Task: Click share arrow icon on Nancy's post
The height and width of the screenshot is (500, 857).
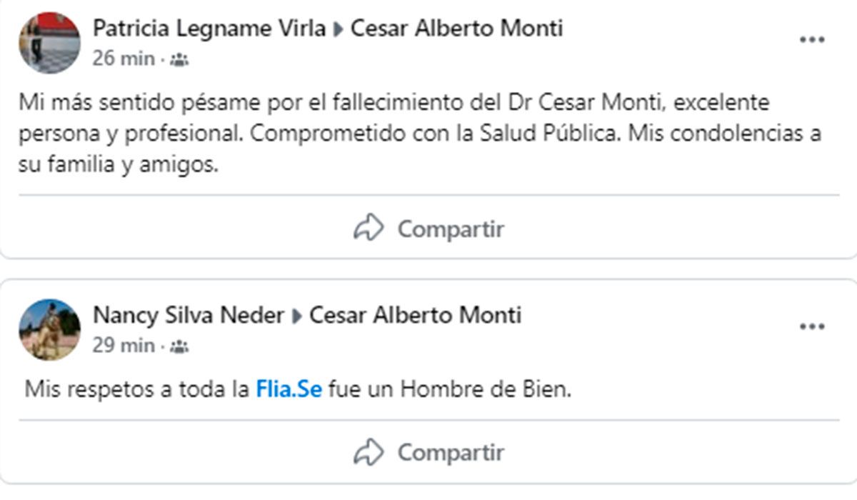Action: [369, 451]
